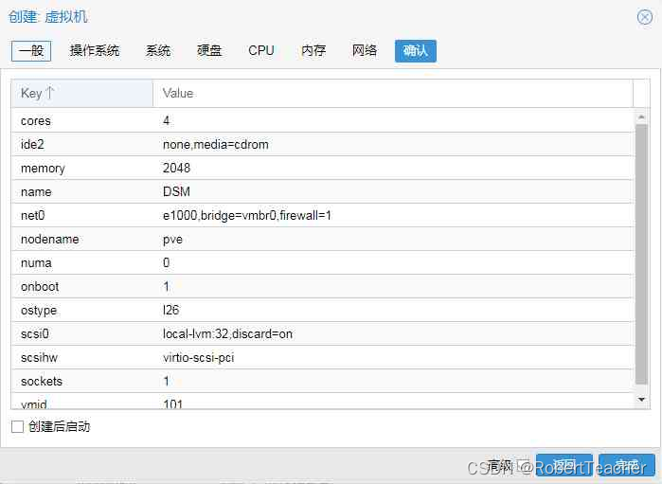Select the net0 key cell
The width and height of the screenshot is (662, 484).
point(81,215)
